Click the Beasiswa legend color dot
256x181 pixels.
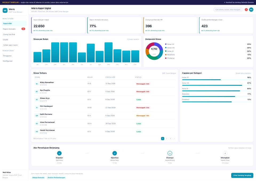click(166, 55)
